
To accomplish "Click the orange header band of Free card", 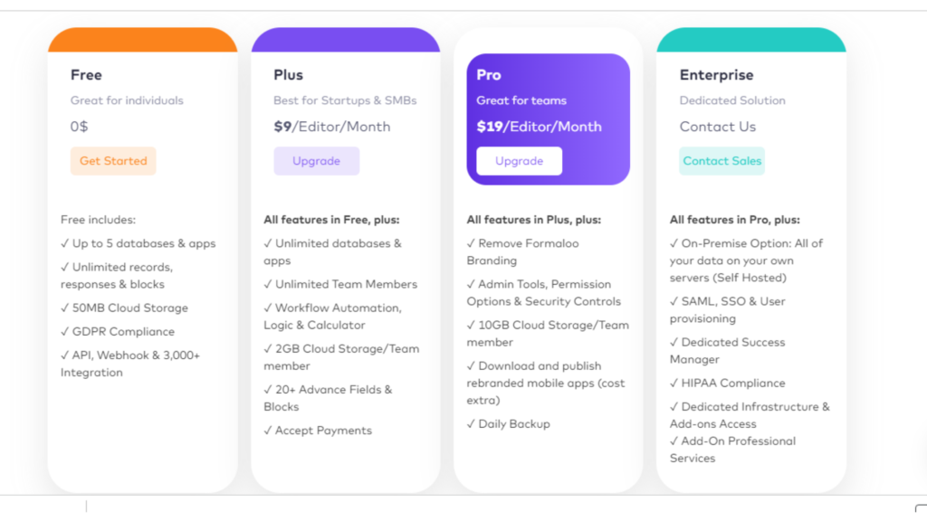I will coord(142,40).
